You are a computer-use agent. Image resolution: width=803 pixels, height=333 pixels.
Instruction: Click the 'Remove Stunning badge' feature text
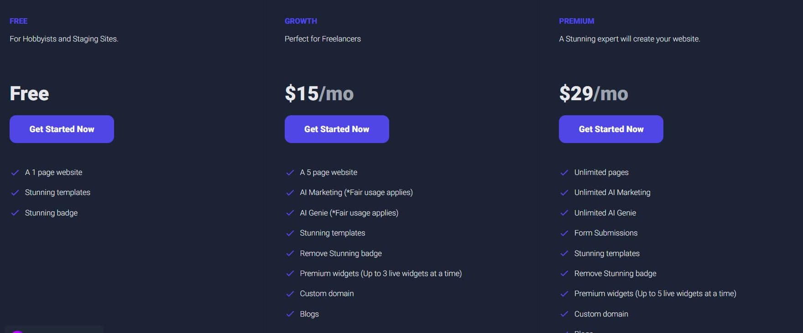pos(340,253)
